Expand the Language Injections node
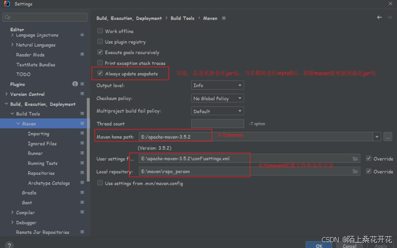 [12, 35]
